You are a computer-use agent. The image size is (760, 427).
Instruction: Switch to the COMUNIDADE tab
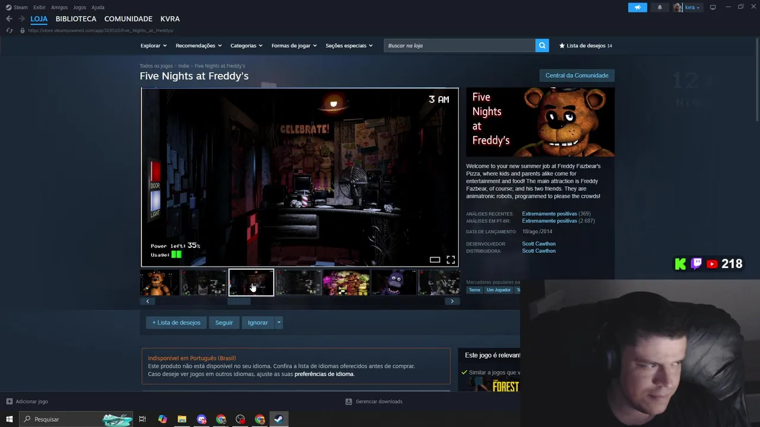[x=128, y=19]
